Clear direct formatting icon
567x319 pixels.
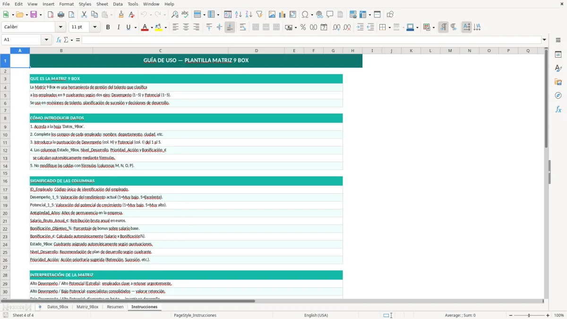coord(131,15)
